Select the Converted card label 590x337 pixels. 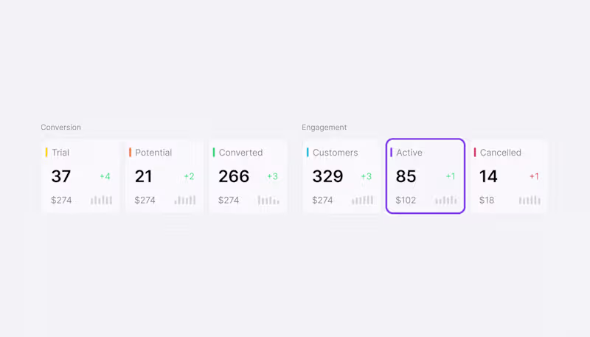click(x=240, y=153)
